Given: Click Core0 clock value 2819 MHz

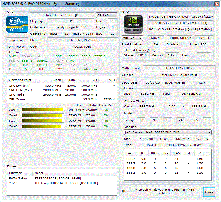Looking at the screenshot, I should (77, 110).
